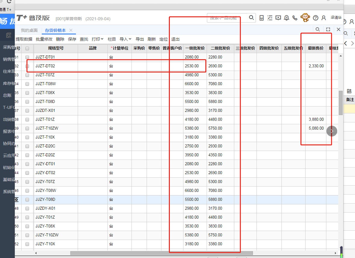The image size is (355, 258).
Task: Click the 提取数据 toolbar button
Action: coord(24,39)
